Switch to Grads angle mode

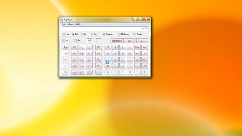pyautogui.click(x=138, y=34)
